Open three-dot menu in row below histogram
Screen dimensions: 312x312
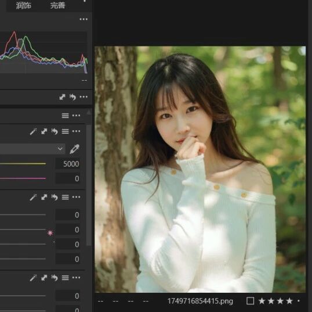[x=84, y=97]
